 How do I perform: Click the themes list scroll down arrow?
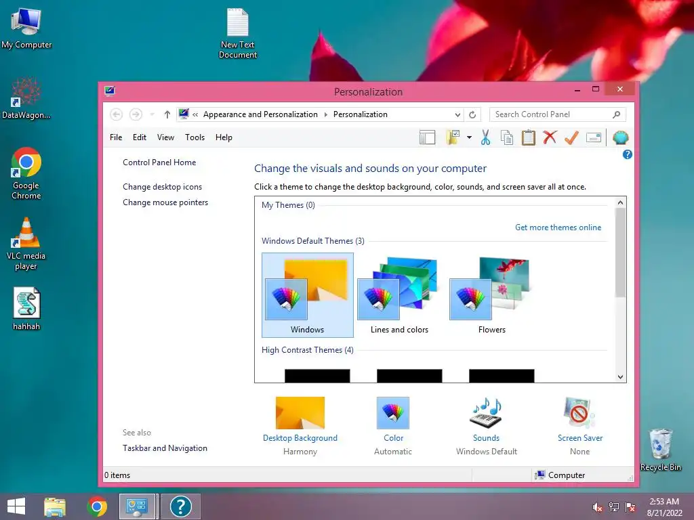click(x=620, y=376)
